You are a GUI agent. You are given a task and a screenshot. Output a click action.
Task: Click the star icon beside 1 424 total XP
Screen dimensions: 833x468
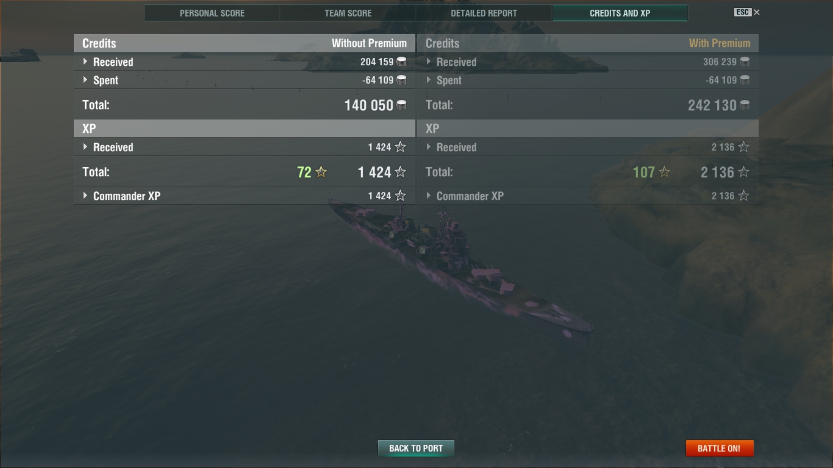pos(400,172)
